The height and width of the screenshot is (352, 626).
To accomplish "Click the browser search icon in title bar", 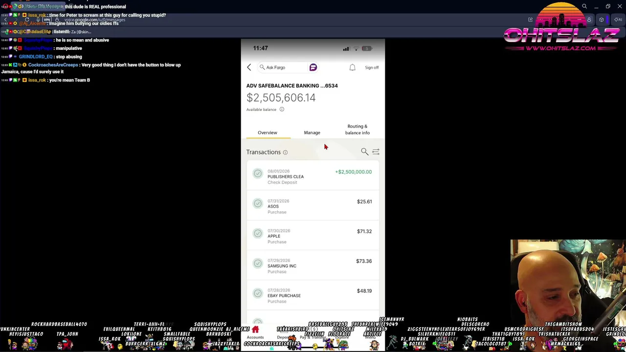I will [584, 6].
